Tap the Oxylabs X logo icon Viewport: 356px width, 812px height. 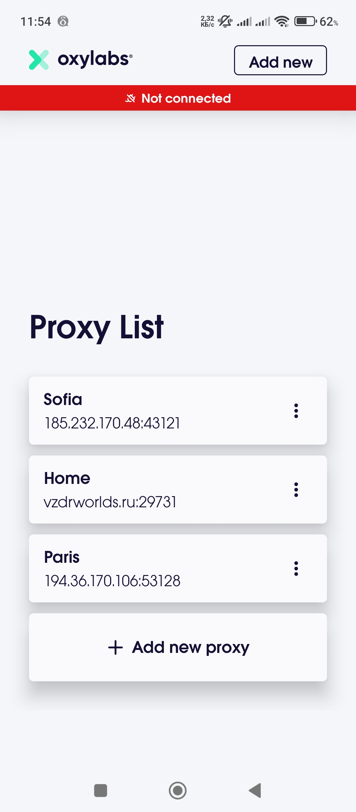pos(39,60)
